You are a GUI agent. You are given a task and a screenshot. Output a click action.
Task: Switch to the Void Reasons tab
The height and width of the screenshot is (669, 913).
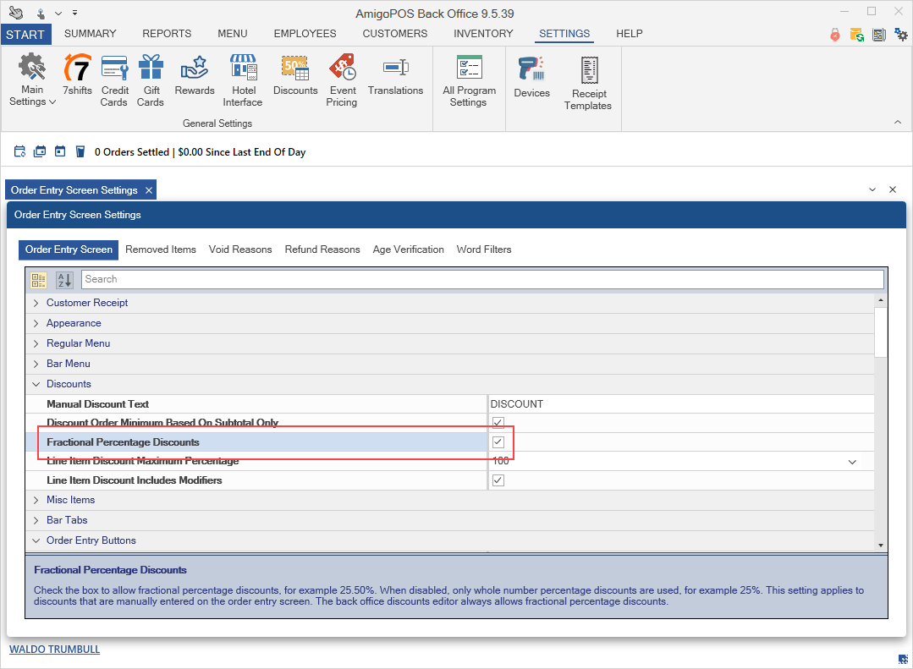(x=240, y=250)
